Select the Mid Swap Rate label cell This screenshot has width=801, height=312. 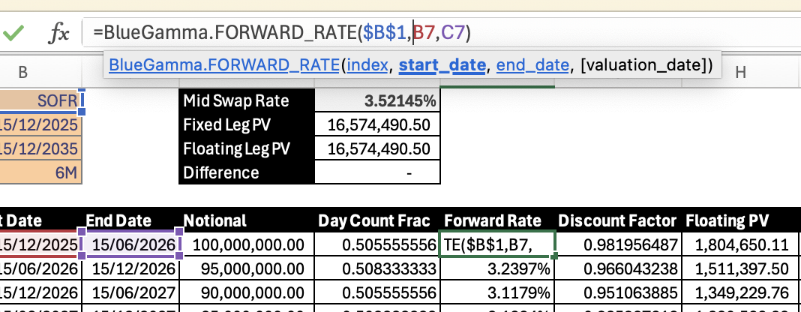click(247, 100)
